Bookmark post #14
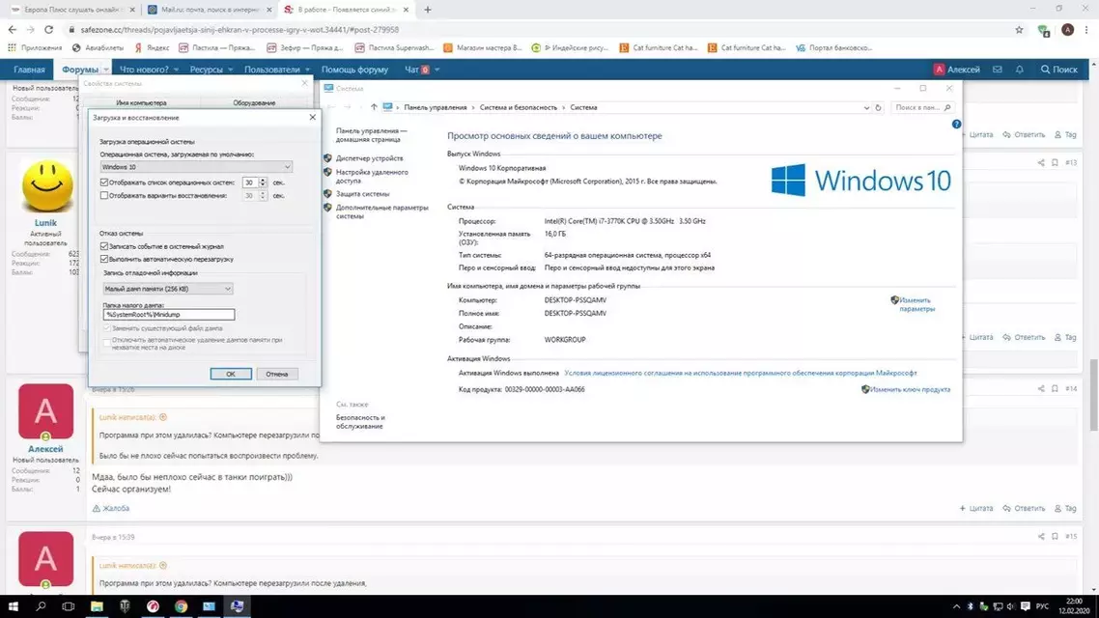This screenshot has height=618, width=1099. 1055,388
